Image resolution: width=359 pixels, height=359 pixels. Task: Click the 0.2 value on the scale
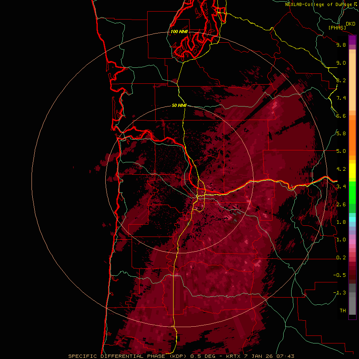[x=341, y=258]
